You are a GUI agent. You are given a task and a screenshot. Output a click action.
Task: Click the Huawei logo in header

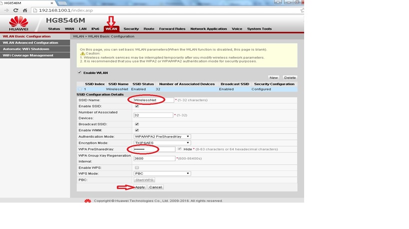tap(18, 23)
